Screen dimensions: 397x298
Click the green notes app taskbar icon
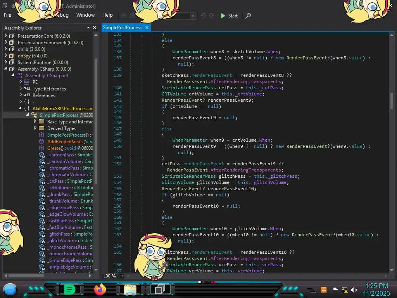point(69,289)
